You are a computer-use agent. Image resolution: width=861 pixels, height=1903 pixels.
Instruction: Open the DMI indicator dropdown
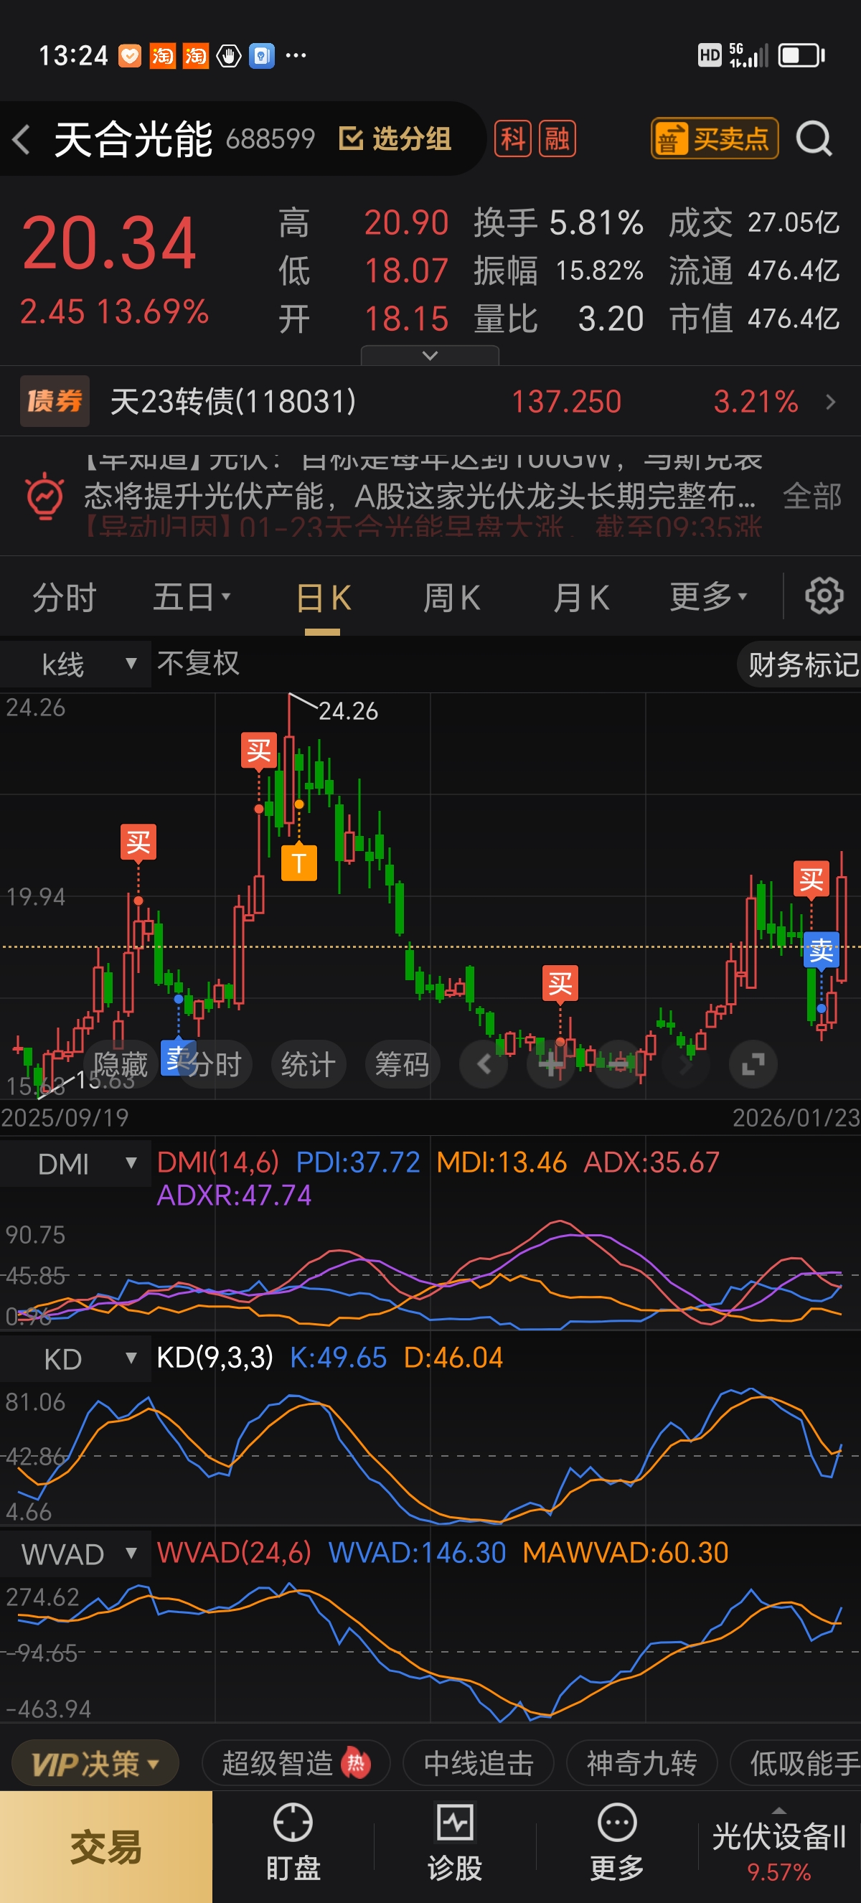tap(75, 1163)
